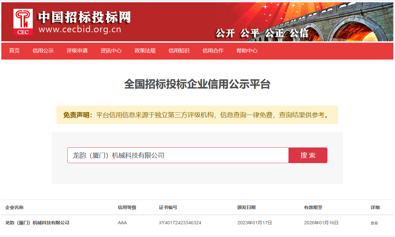Select 政策法规 navigation item

[x=145, y=51]
